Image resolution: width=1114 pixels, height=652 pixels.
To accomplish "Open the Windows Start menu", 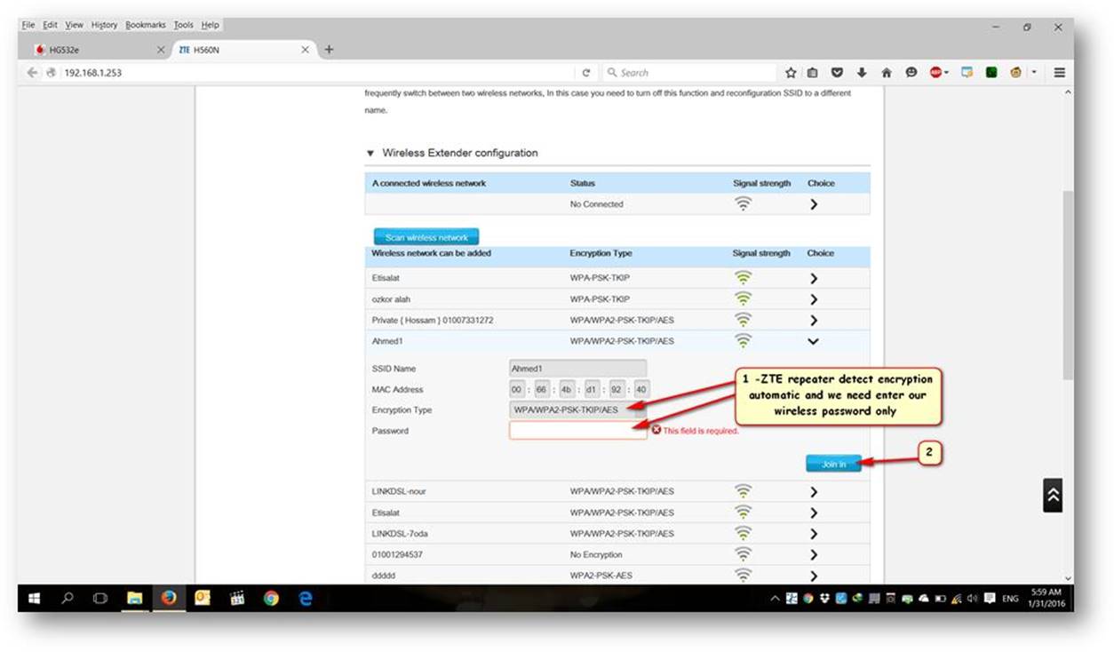I will pos(35,599).
